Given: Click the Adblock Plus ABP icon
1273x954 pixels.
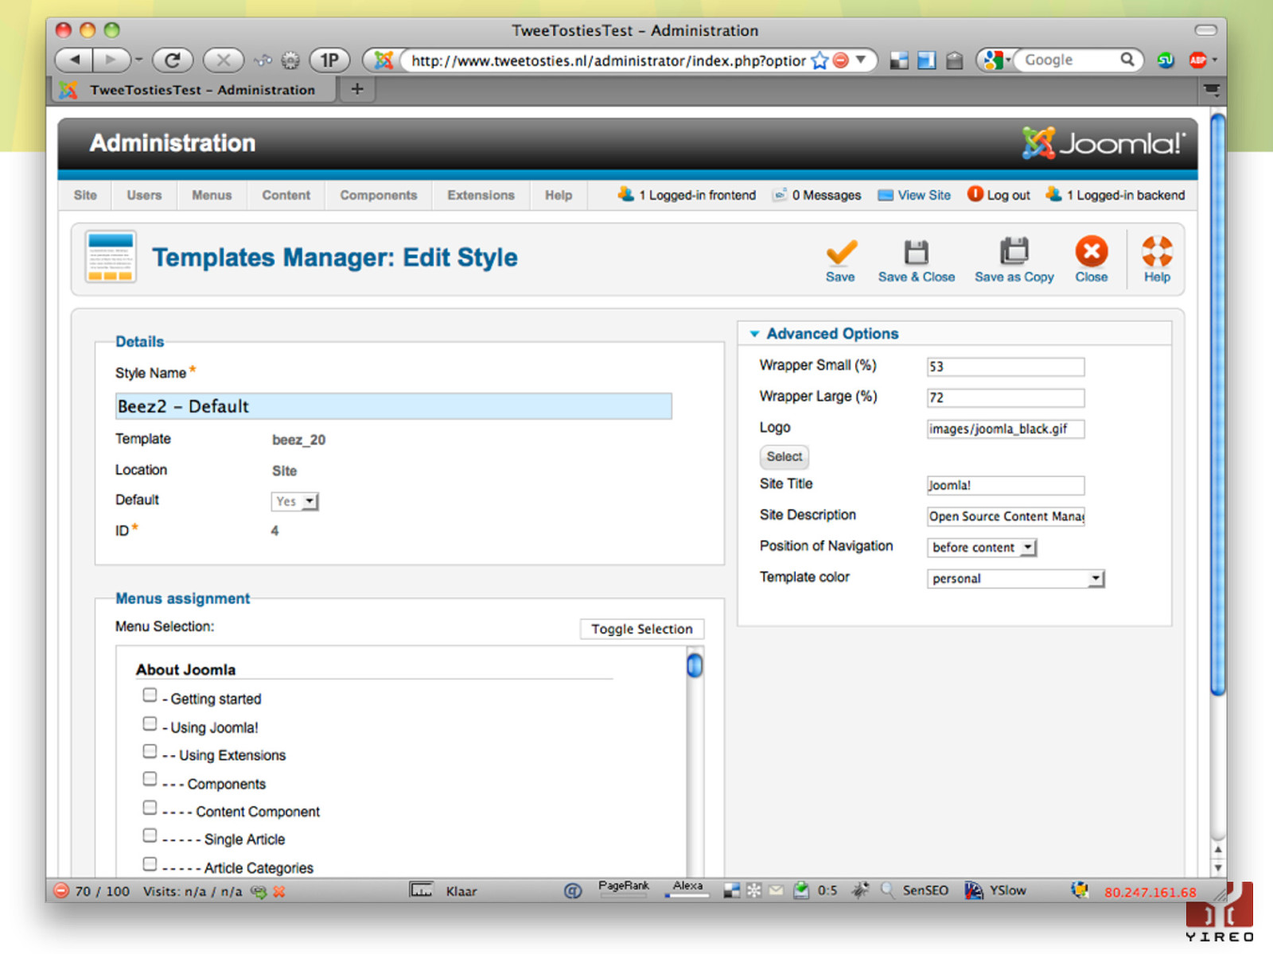Looking at the screenshot, I should coord(1197,60).
